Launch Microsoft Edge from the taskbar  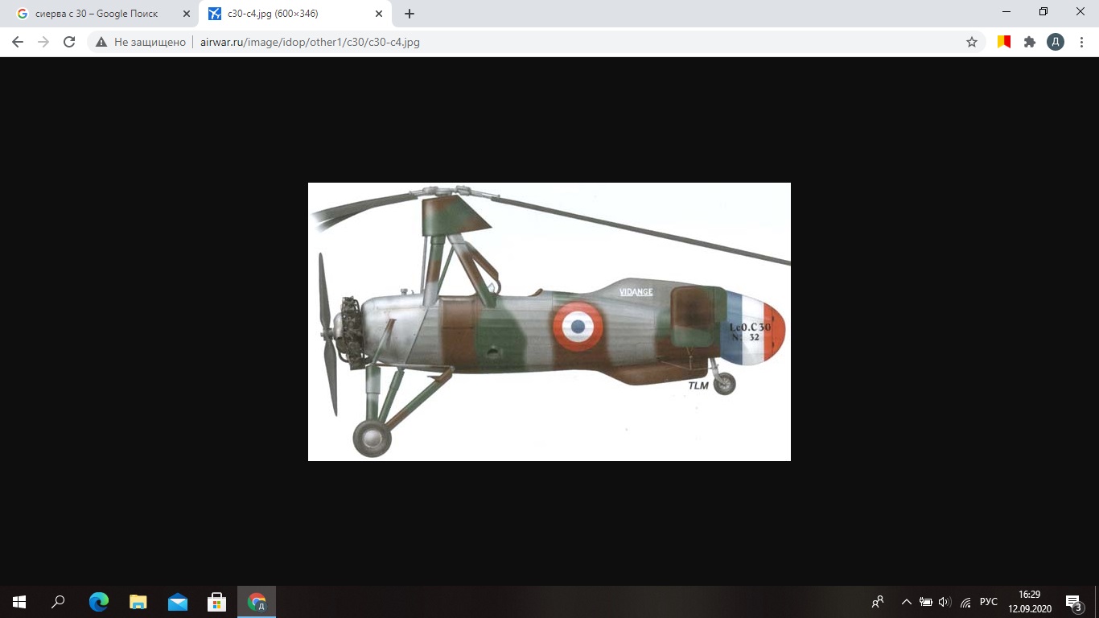(99, 602)
